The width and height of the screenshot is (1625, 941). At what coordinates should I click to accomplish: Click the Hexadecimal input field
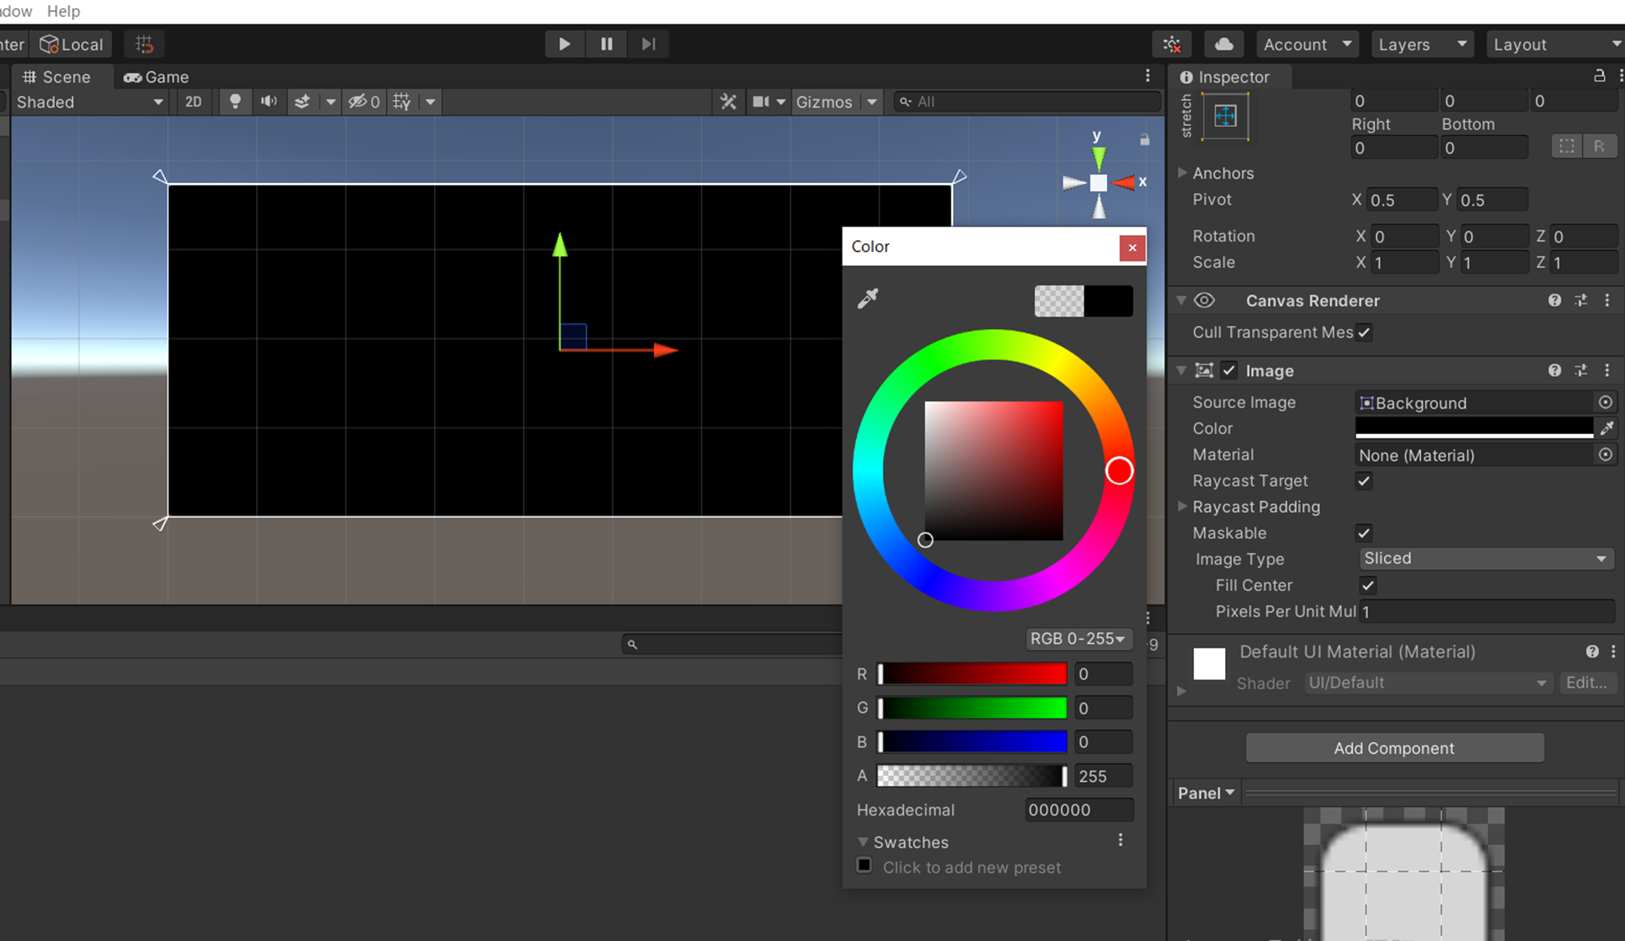[1079, 810]
